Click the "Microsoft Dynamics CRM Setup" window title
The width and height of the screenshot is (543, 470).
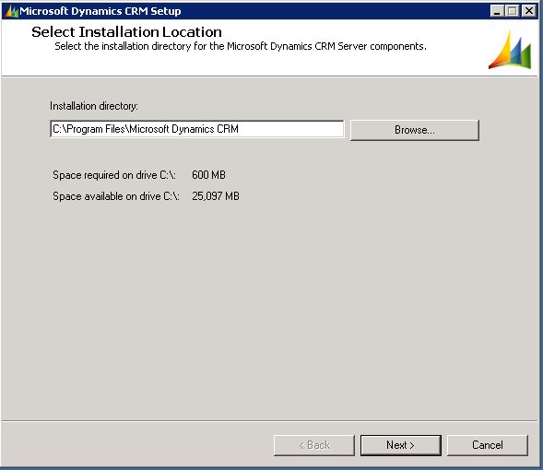pos(100,11)
